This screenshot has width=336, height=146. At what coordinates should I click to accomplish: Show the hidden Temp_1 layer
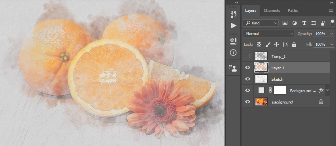tap(247, 56)
